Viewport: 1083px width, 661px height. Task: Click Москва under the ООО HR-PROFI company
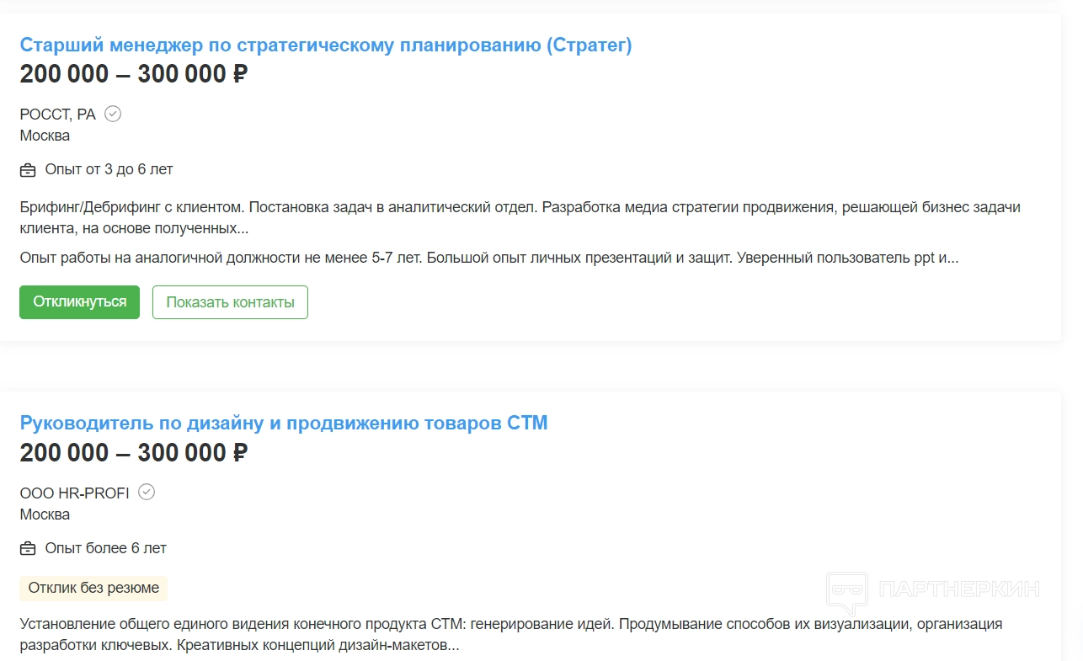[45, 514]
